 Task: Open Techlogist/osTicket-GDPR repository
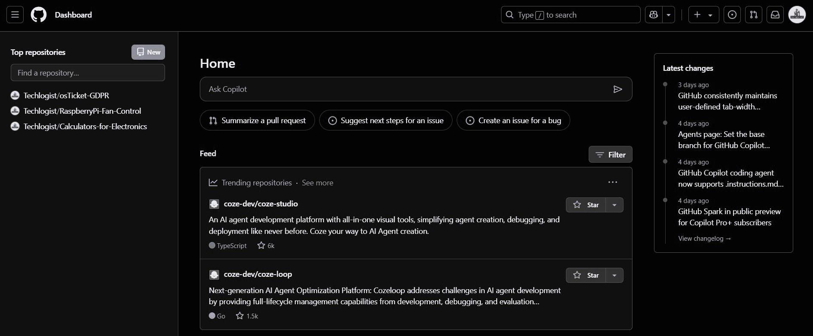(66, 95)
